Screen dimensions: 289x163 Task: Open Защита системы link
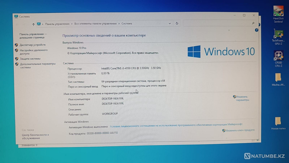30,59
